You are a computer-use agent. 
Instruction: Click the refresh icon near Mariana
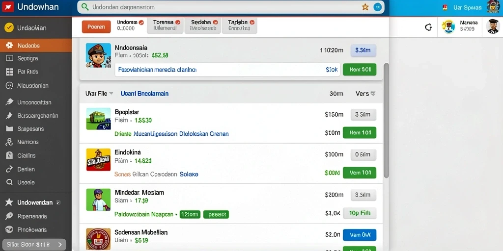pos(428,27)
